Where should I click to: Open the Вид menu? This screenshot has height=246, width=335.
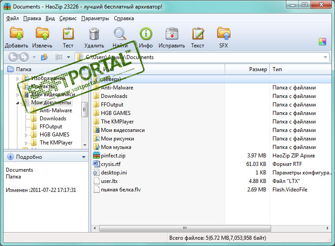point(50,18)
